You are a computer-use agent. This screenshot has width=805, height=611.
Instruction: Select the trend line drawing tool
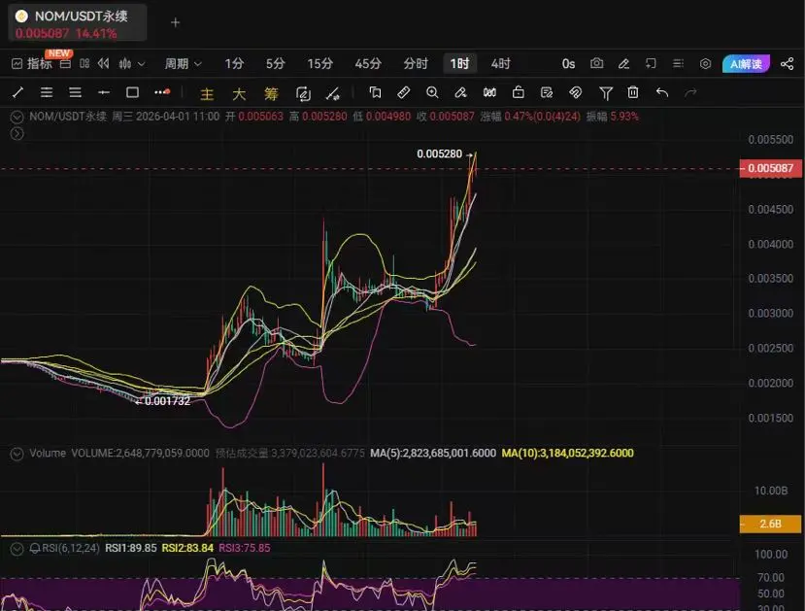[18, 92]
